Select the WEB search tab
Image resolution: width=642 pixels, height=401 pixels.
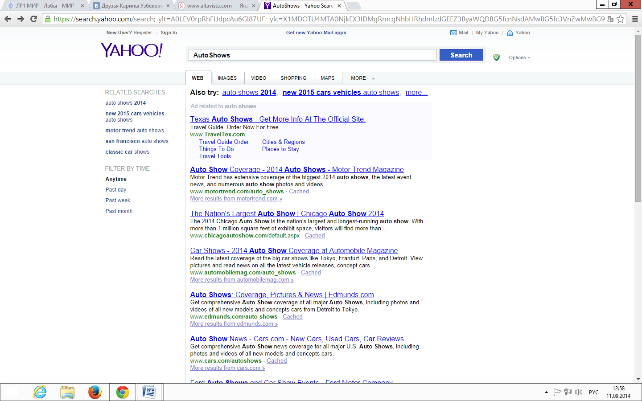(198, 78)
